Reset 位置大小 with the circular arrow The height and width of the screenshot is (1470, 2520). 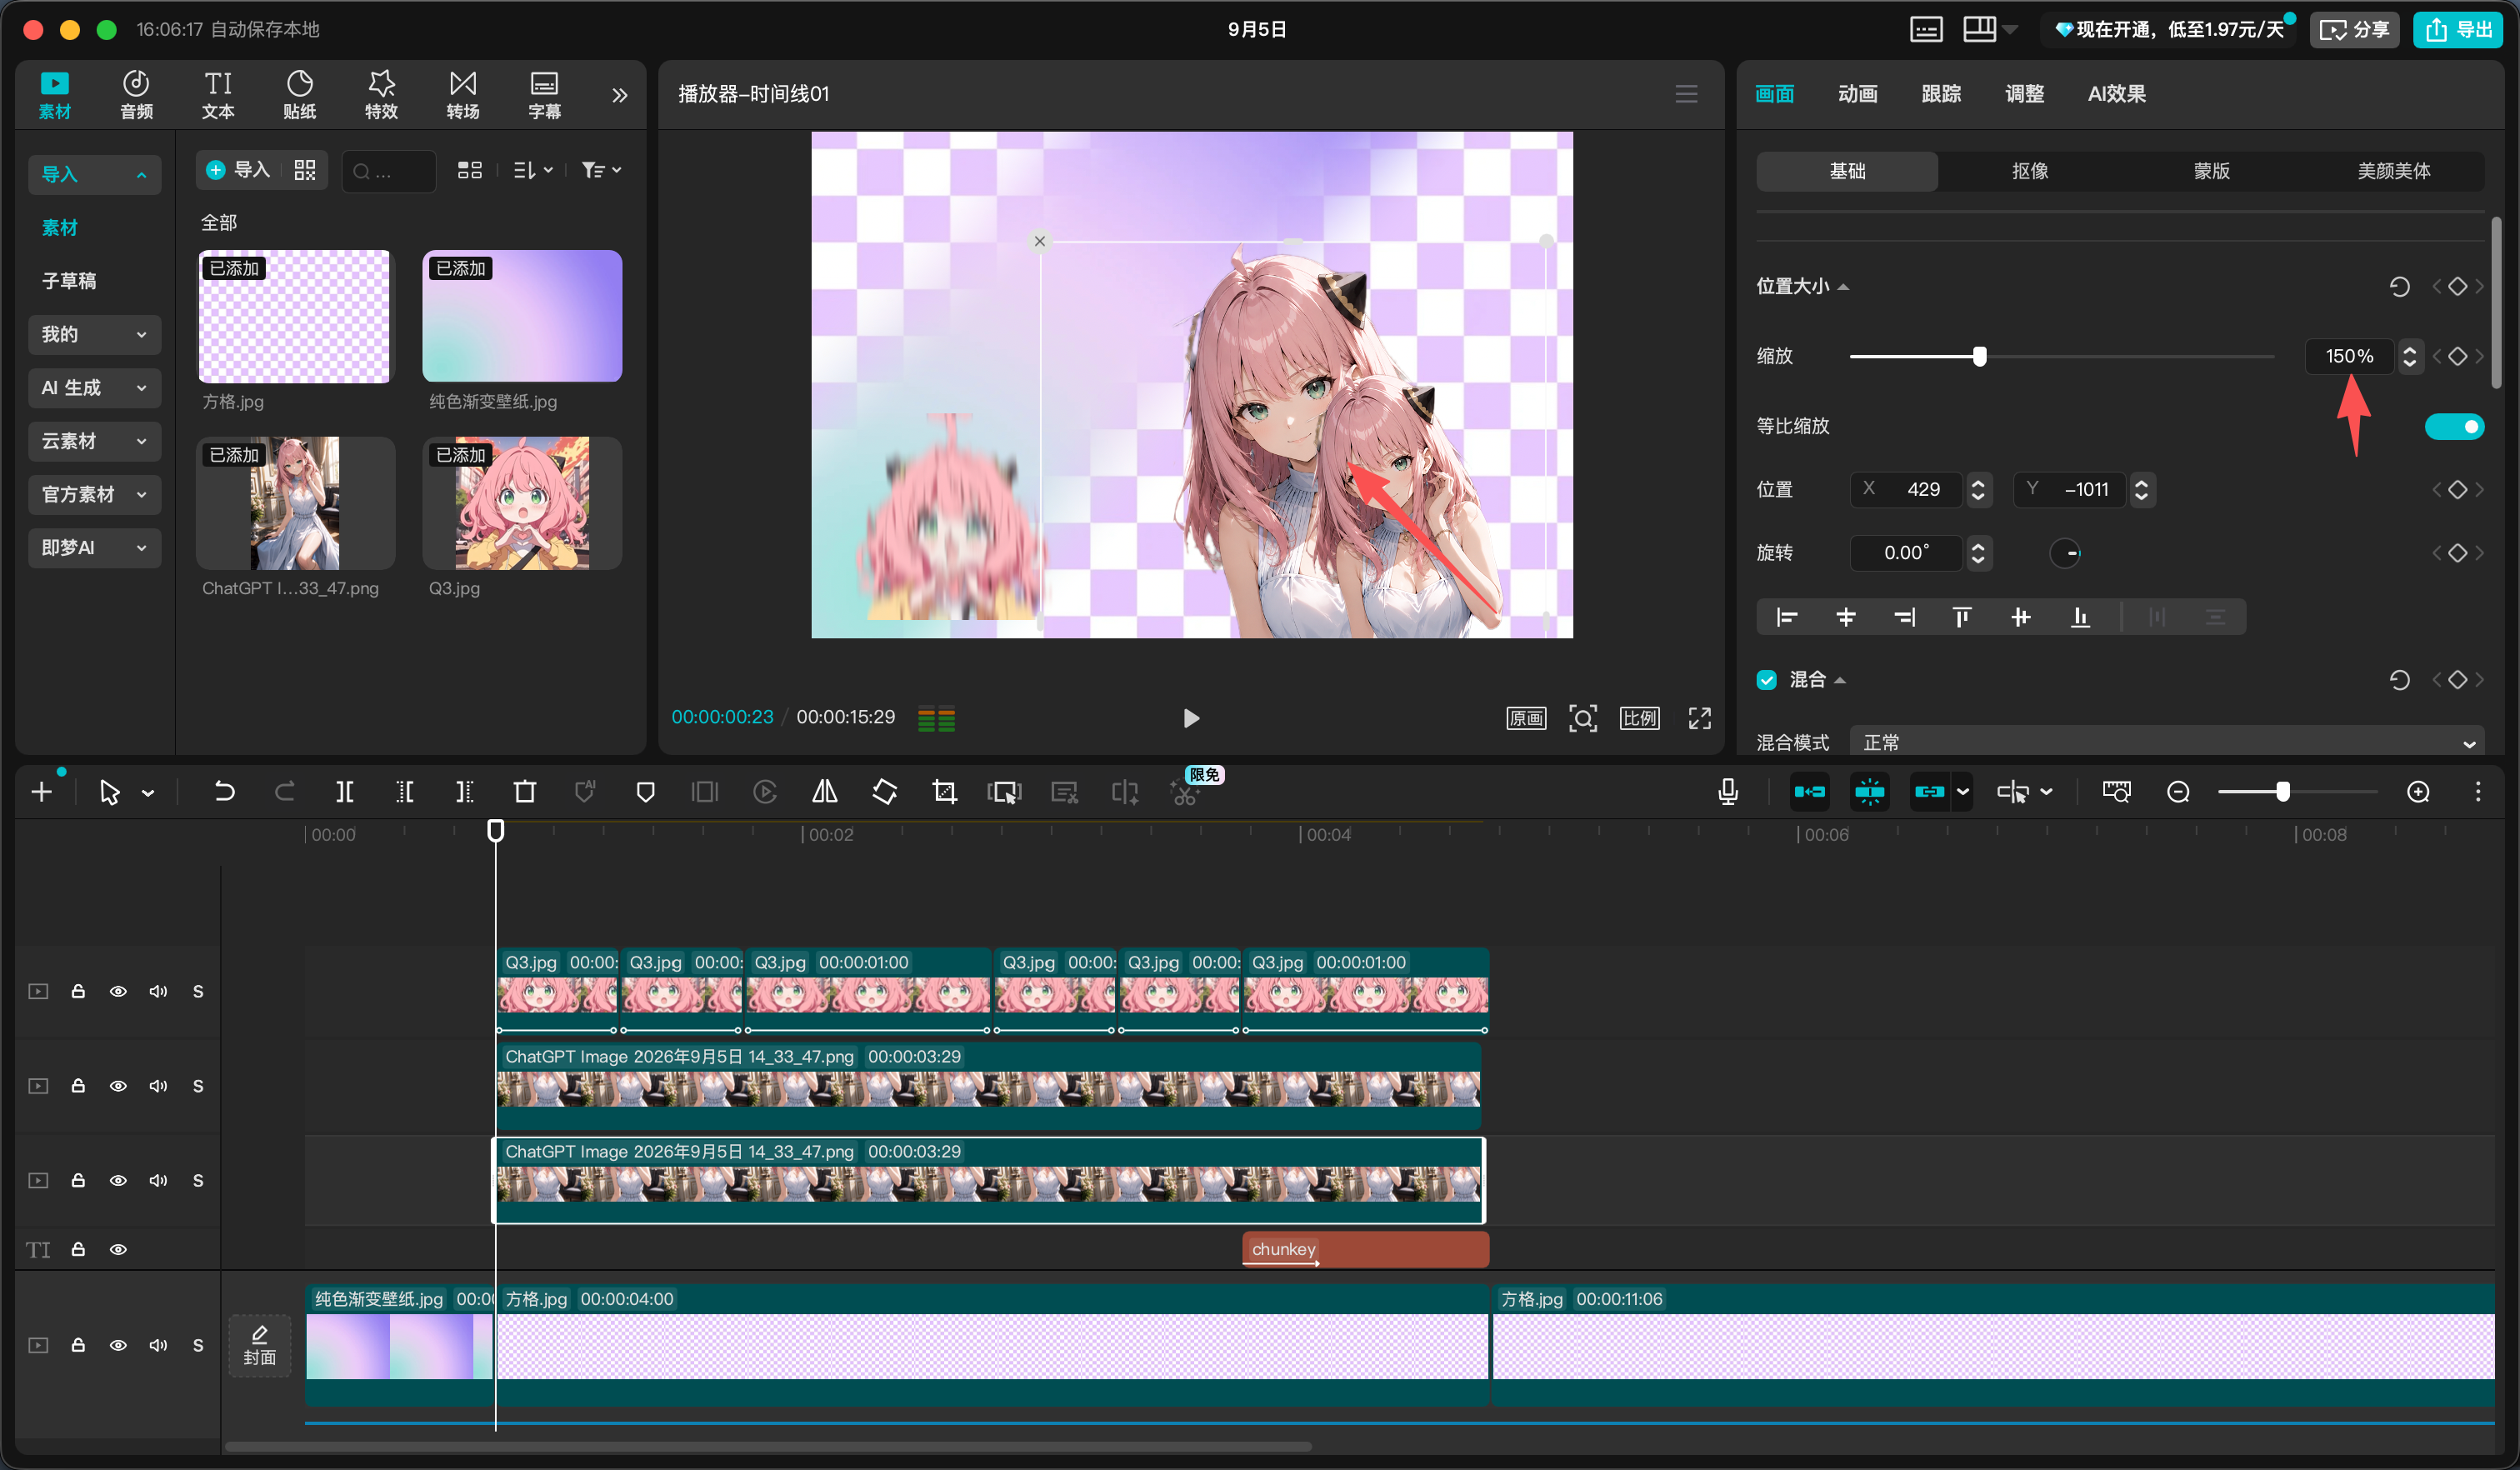2399,287
